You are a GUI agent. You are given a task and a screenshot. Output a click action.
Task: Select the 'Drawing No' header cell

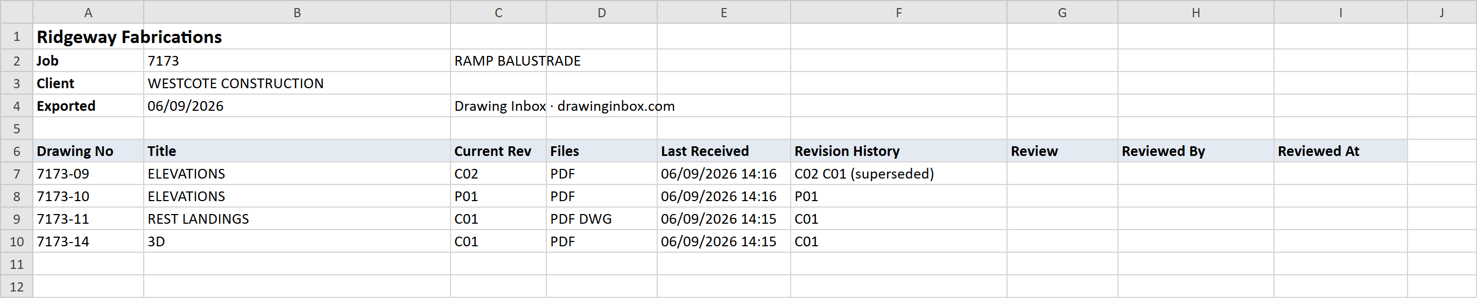[x=88, y=151]
